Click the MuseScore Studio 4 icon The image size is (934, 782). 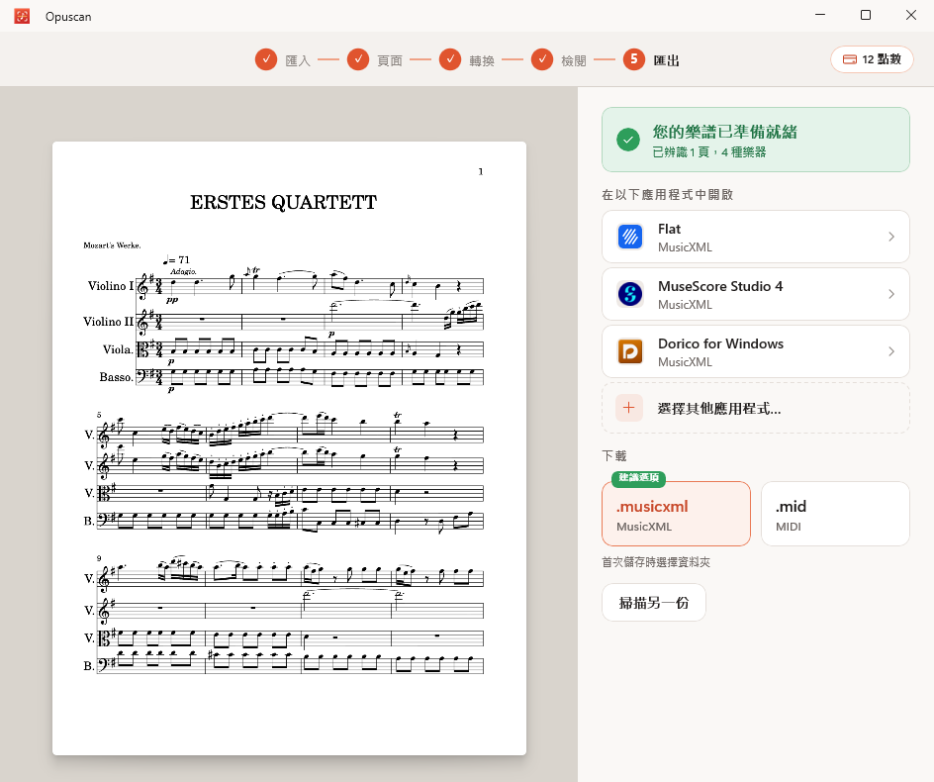click(629, 294)
